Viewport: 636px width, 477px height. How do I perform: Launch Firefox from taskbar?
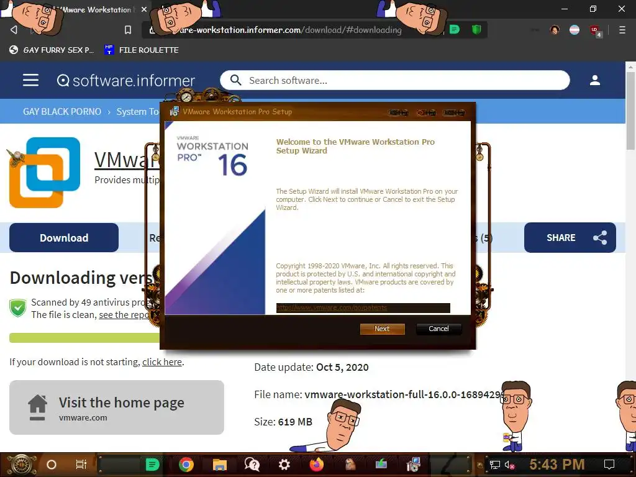click(316, 465)
